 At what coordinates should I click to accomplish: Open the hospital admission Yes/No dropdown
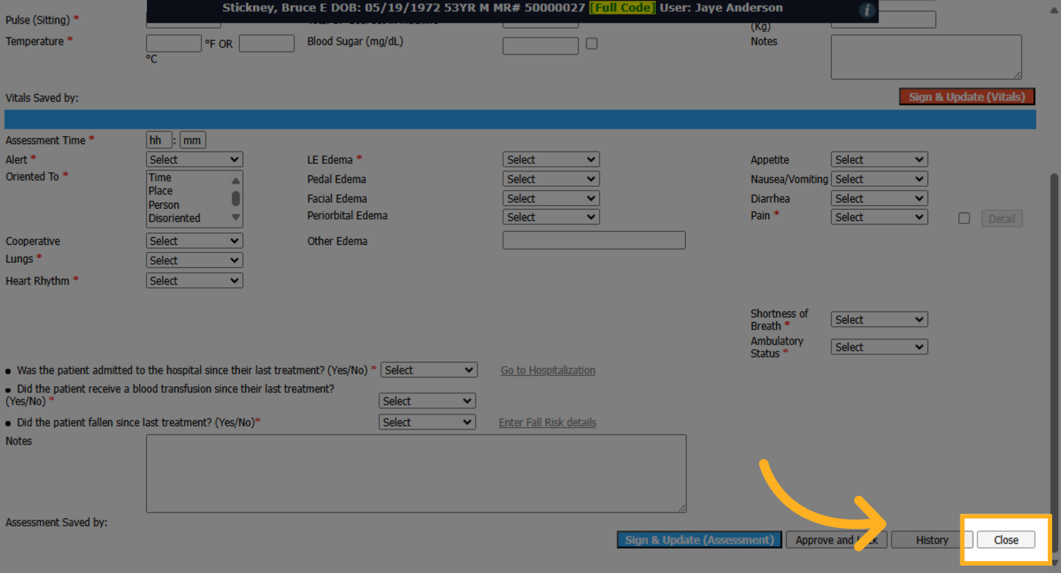pos(429,370)
